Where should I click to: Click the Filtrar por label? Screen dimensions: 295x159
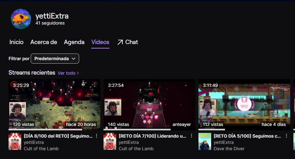click(x=19, y=59)
